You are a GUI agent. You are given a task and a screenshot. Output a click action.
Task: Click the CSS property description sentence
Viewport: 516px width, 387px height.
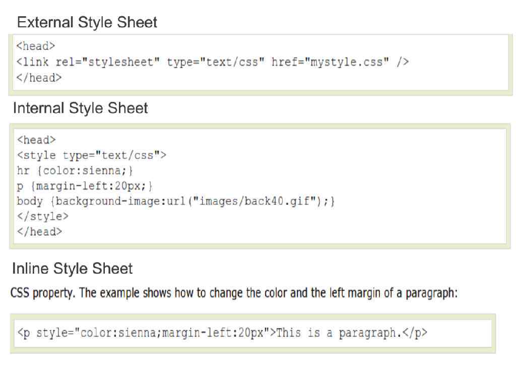point(234,293)
